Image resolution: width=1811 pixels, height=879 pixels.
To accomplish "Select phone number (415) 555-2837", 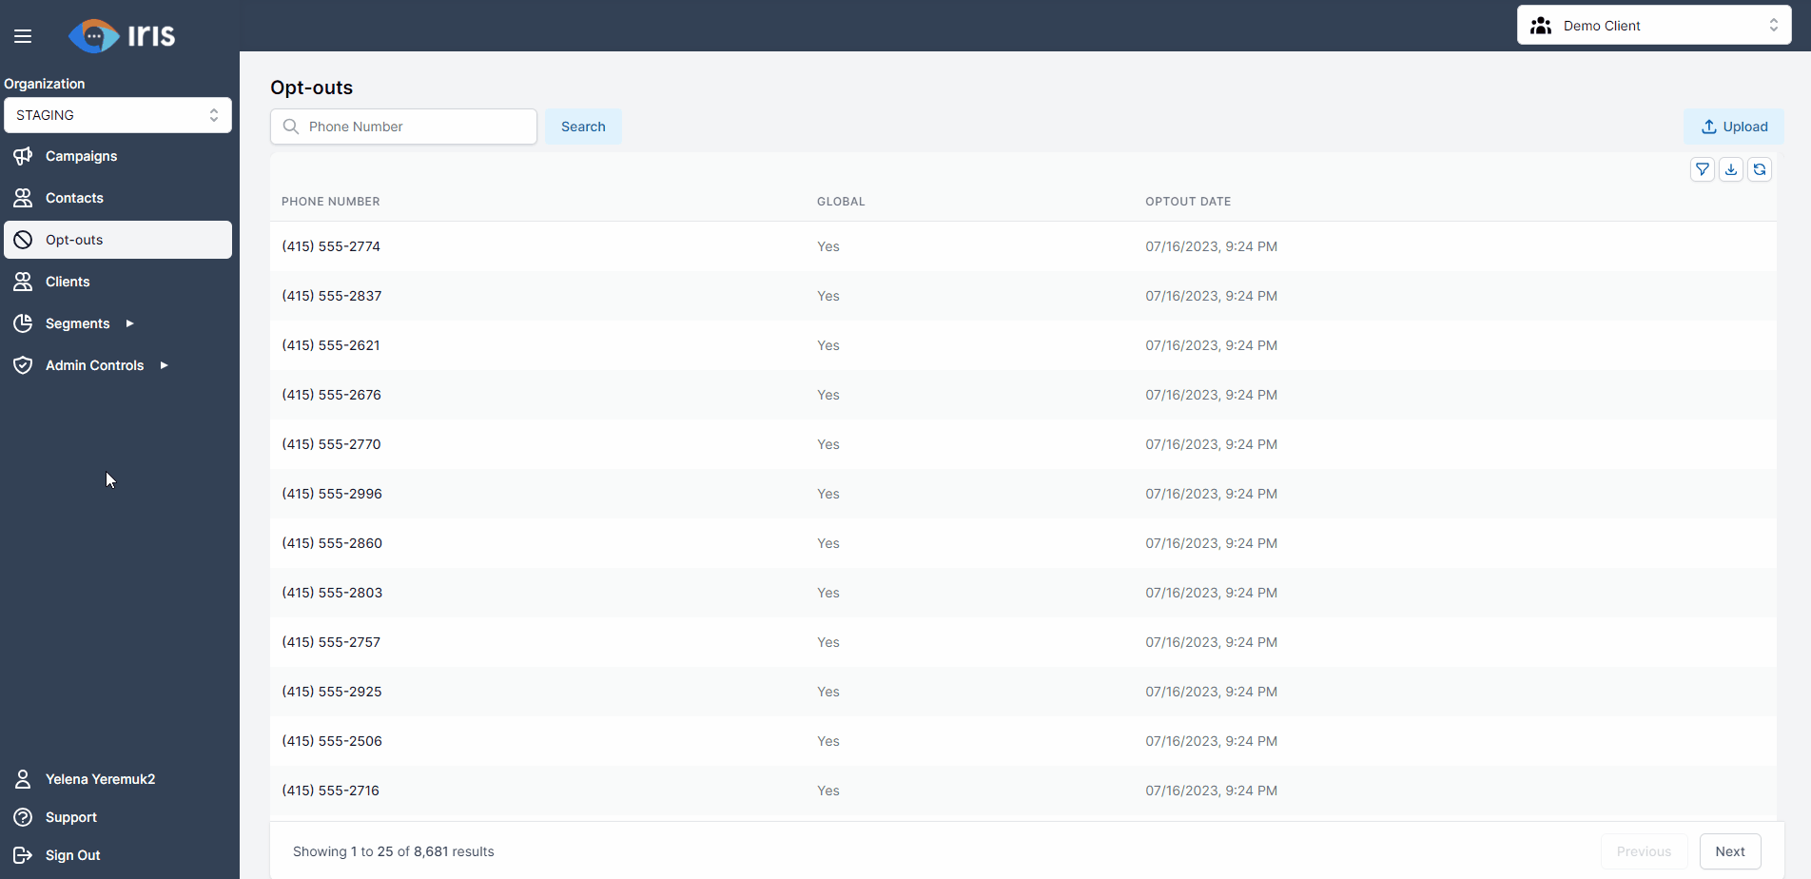I will [x=332, y=296].
